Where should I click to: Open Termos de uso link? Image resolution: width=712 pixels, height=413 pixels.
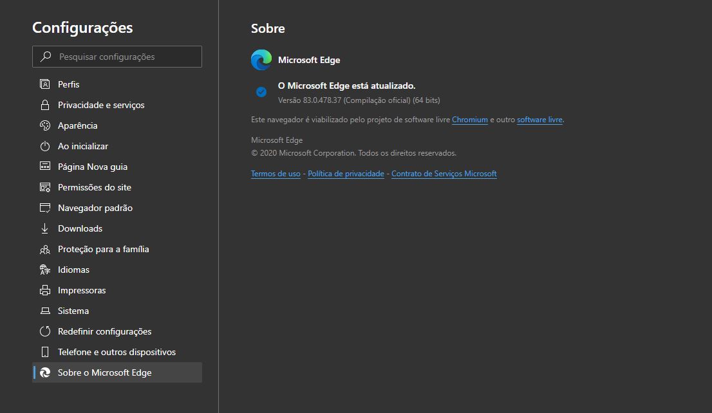click(276, 174)
